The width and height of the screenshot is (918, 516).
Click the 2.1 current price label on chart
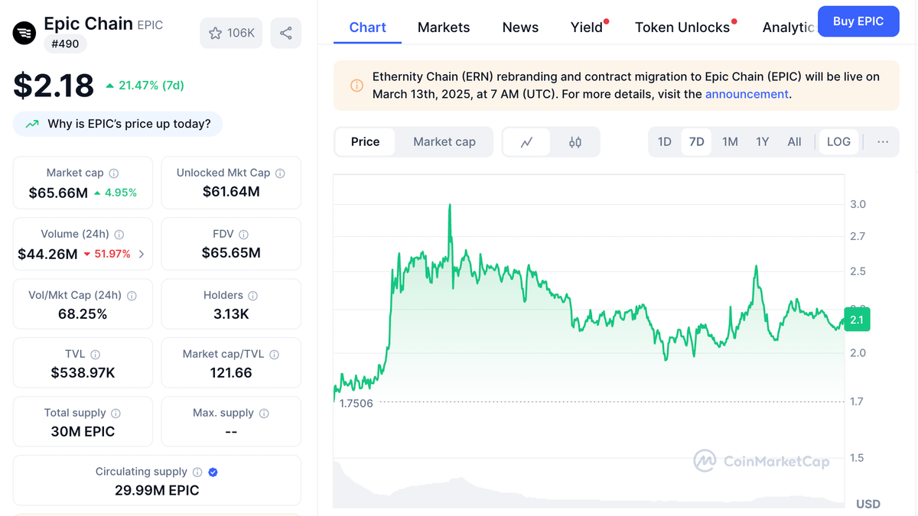(857, 320)
